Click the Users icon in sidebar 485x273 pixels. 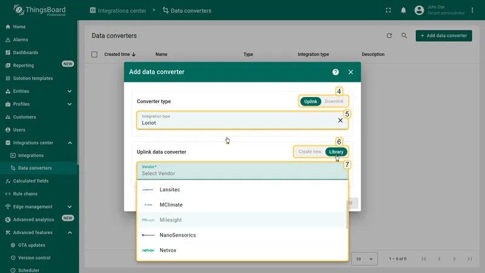point(8,130)
